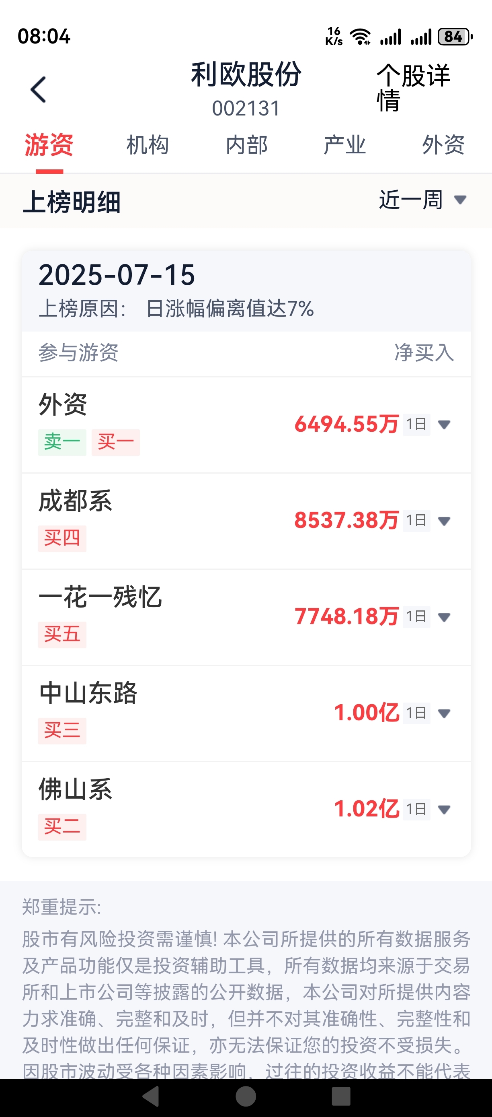Tap Android home circle button
The width and height of the screenshot is (492, 1117).
coord(246,1096)
